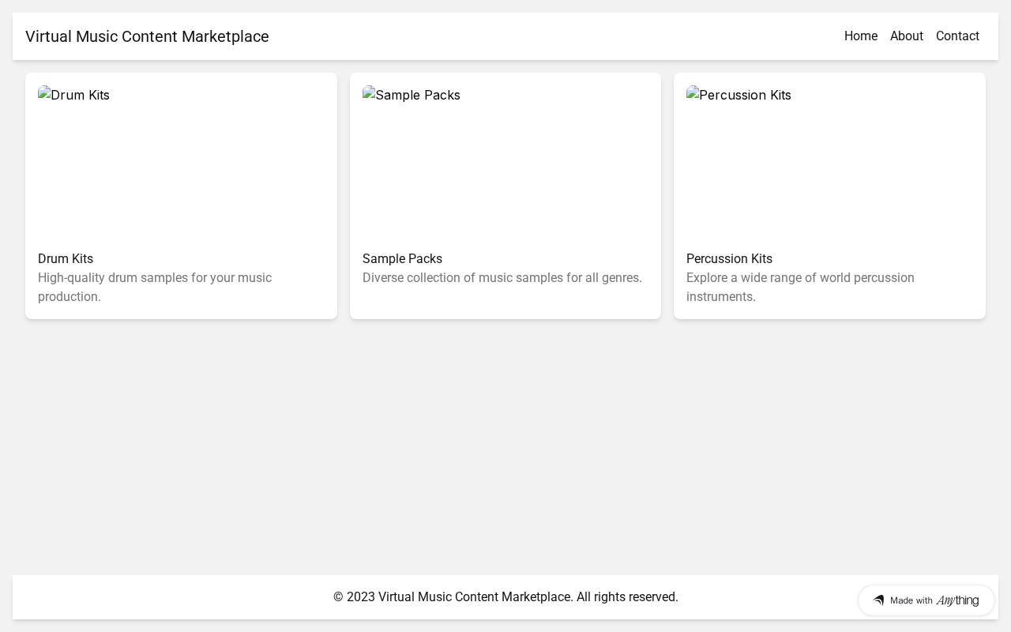Click the world percussion instruments description
This screenshot has height=632, width=1011.
tap(800, 288)
